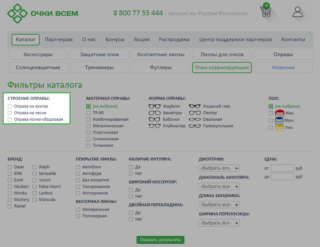This screenshot has width=320, height=247.
Task: Expand the Ширина переносицы dropdown
Action: tap(219, 223)
